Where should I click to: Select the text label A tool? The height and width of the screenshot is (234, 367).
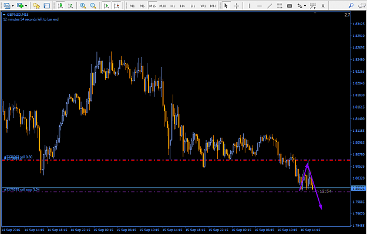(323, 6)
